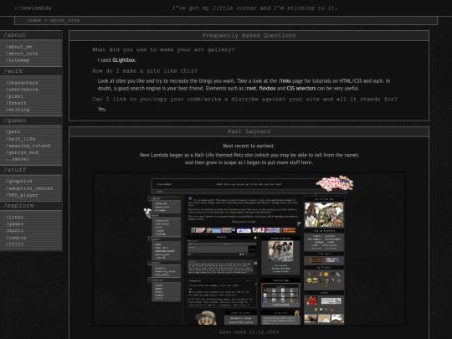Open the /music page
The image size is (452, 339).
[x=14, y=231]
